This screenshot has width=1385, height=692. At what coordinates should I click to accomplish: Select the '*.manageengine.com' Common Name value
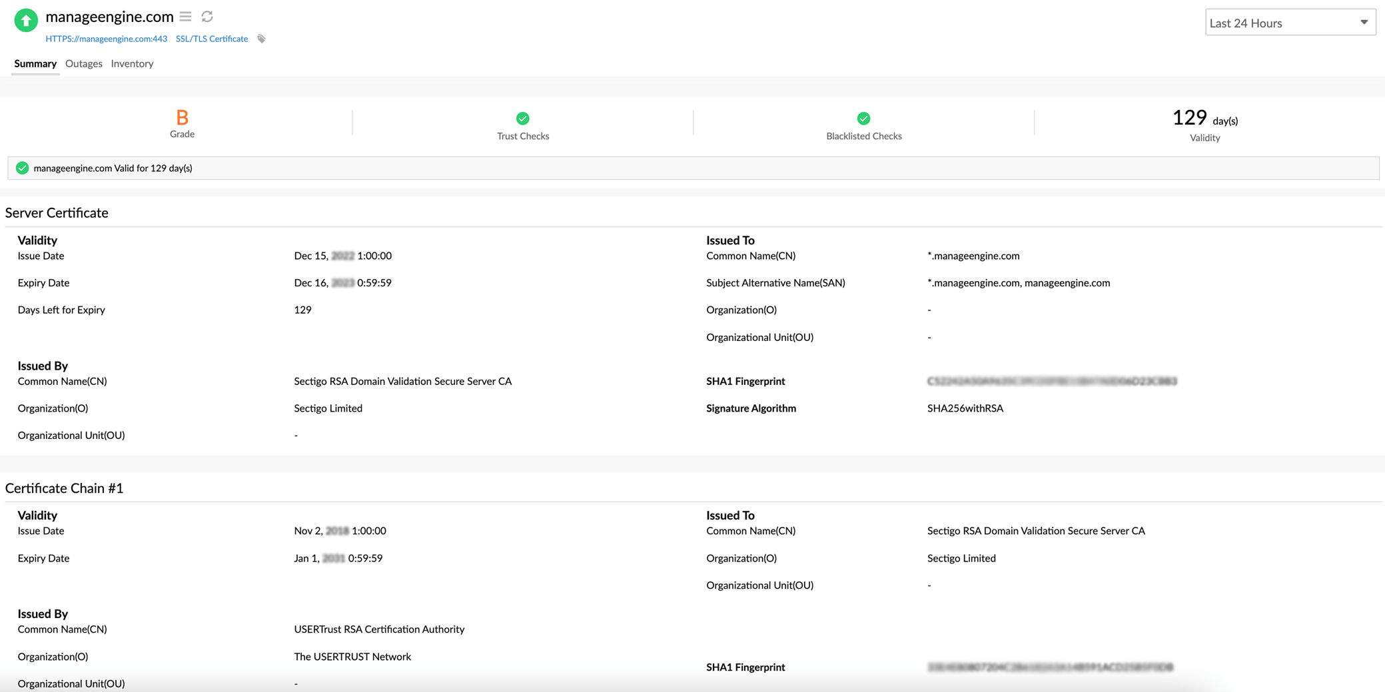coord(973,256)
